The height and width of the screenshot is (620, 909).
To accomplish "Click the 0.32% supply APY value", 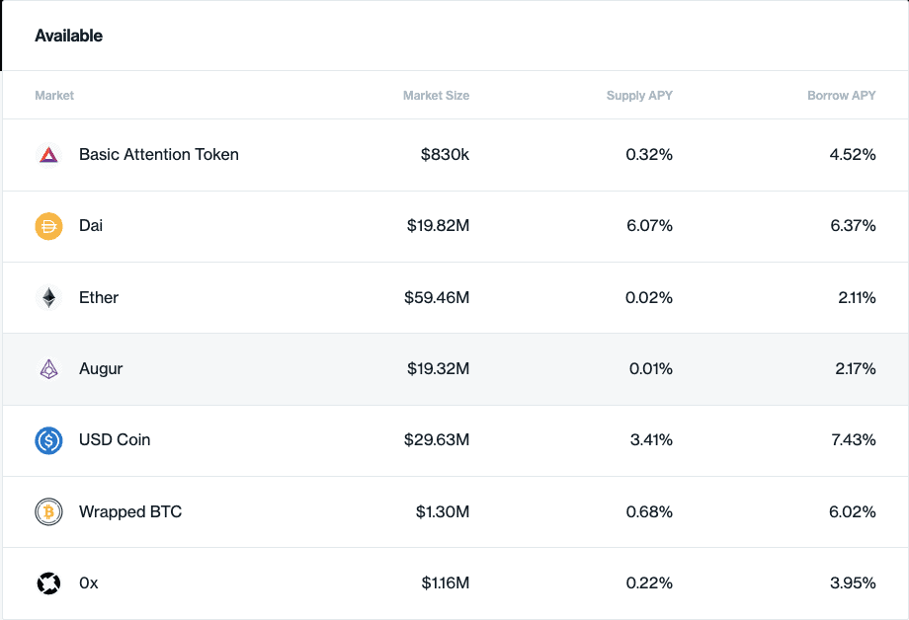I will [x=649, y=155].
